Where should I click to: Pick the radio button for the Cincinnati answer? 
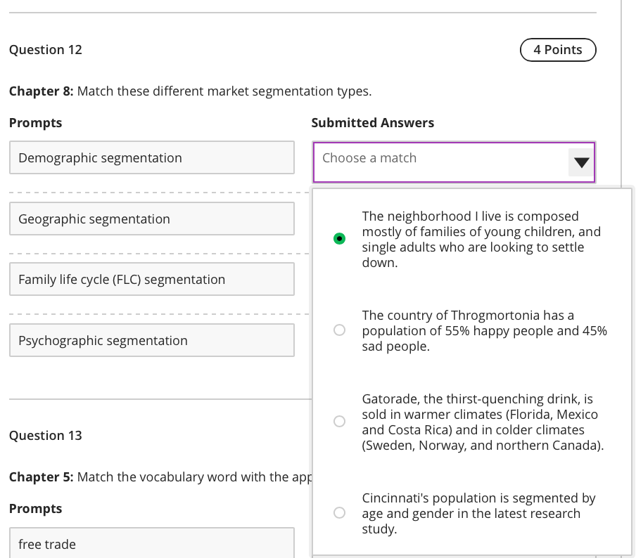[339, 513]
